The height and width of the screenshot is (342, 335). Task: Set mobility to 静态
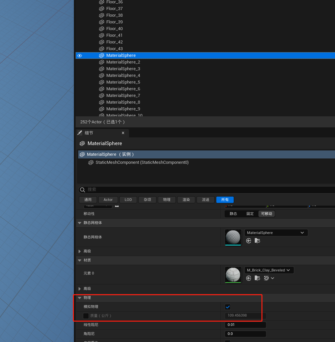click(233, 214)
